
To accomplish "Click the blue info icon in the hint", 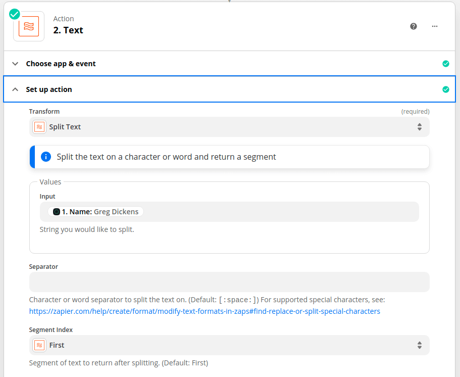I will tap(45, 157).
